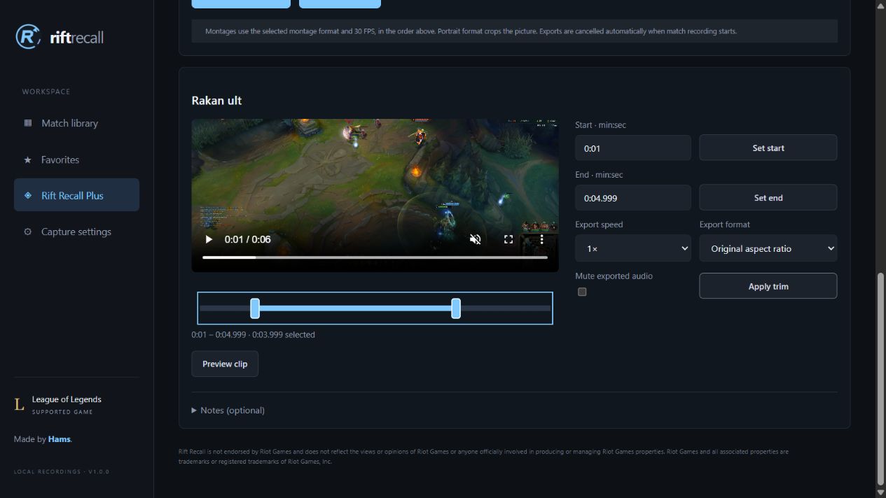Click the scrollbar down arrow
This screenshot has width=886, height=498.
tap(880, 492)
